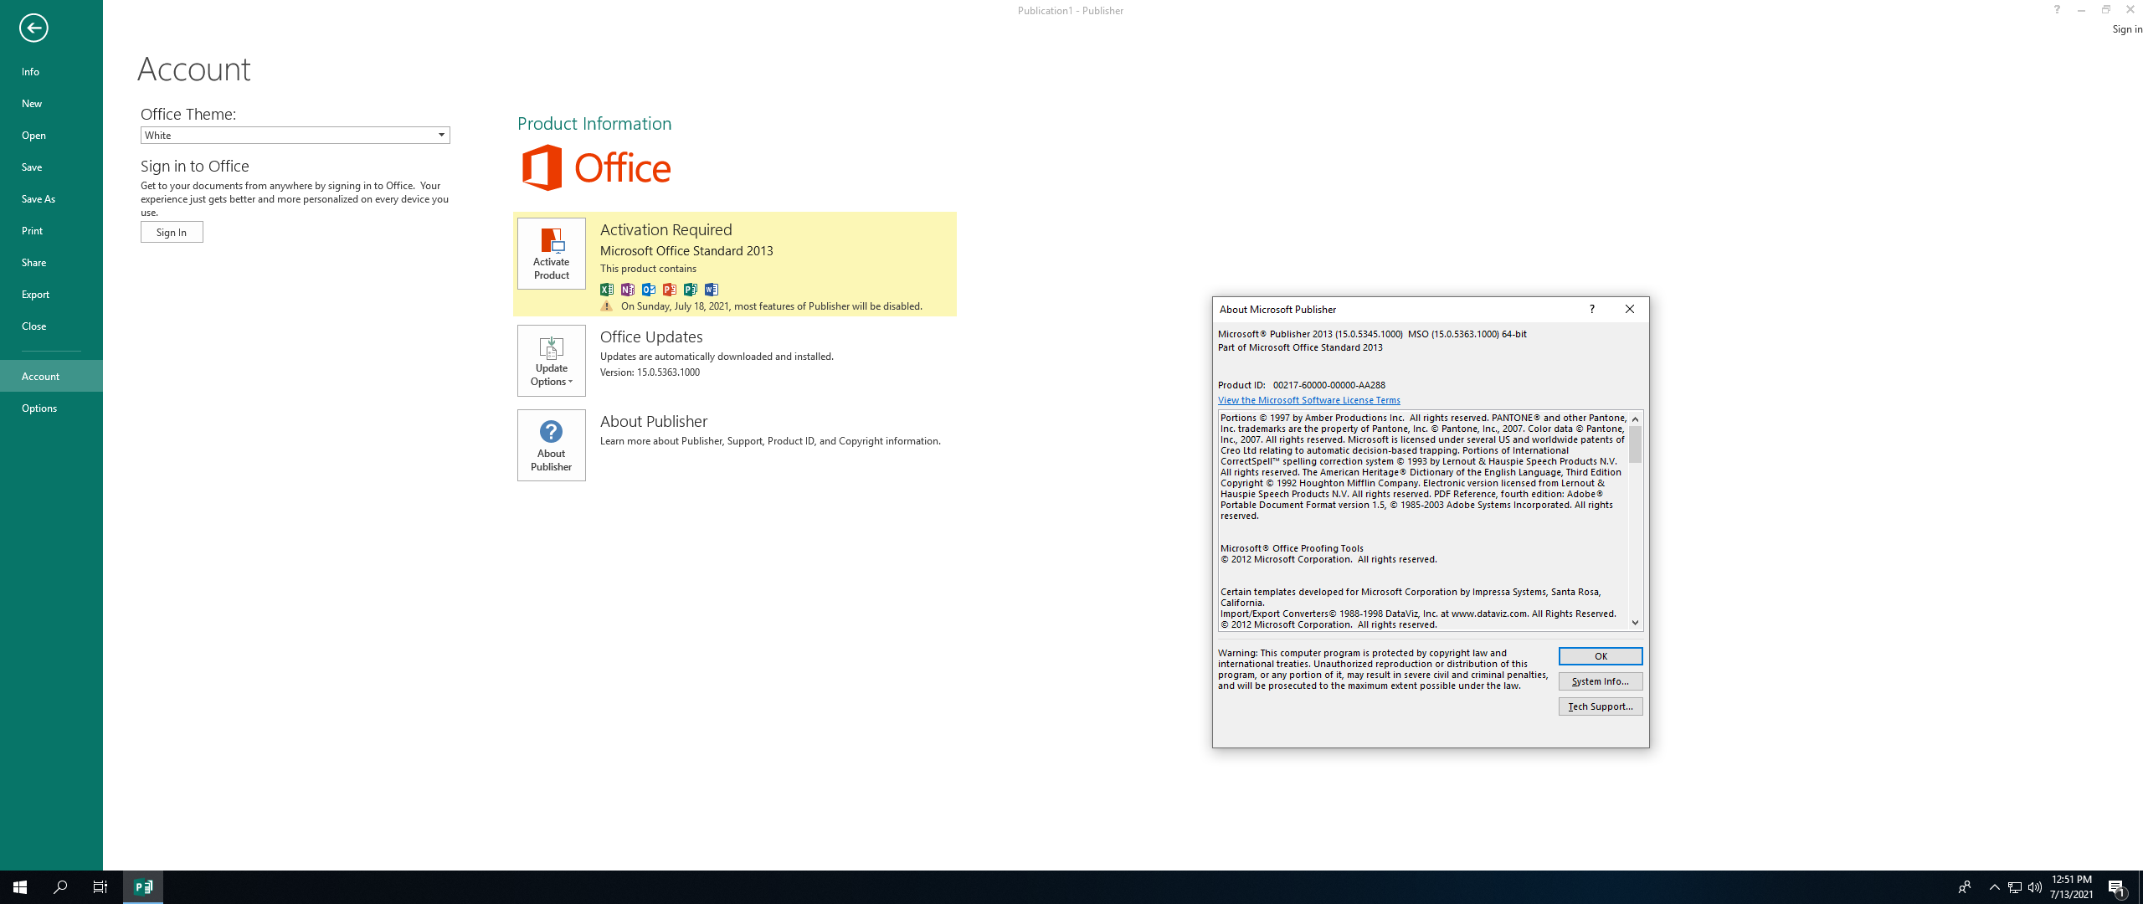Show hidden system tray icons
2143x904 pixels.
(x=1994, y=887)
